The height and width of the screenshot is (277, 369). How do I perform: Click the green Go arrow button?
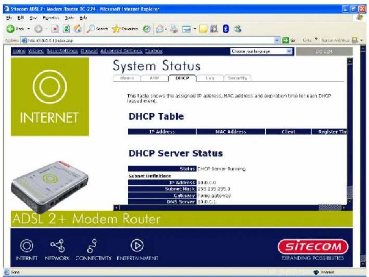tap(289, 40)
